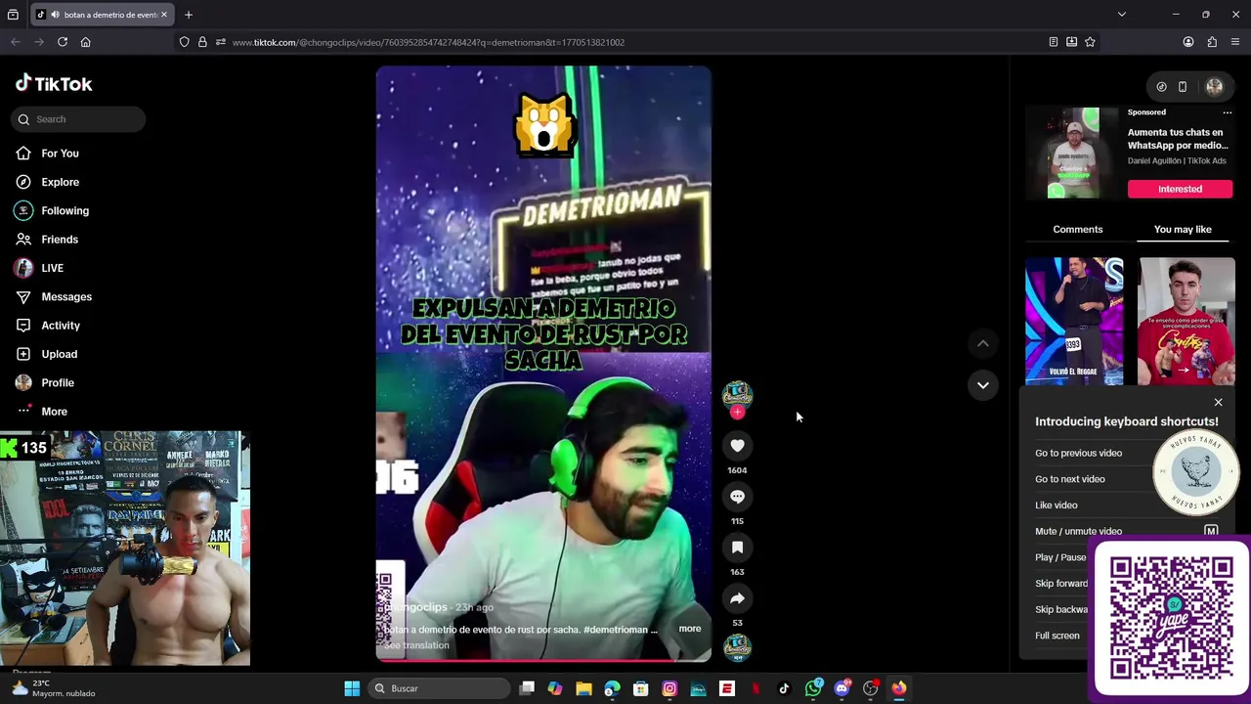Open a new browser tab with the plus
Image resolution: width=1251 pixels, height=704 pixels.
click(189, 15)
